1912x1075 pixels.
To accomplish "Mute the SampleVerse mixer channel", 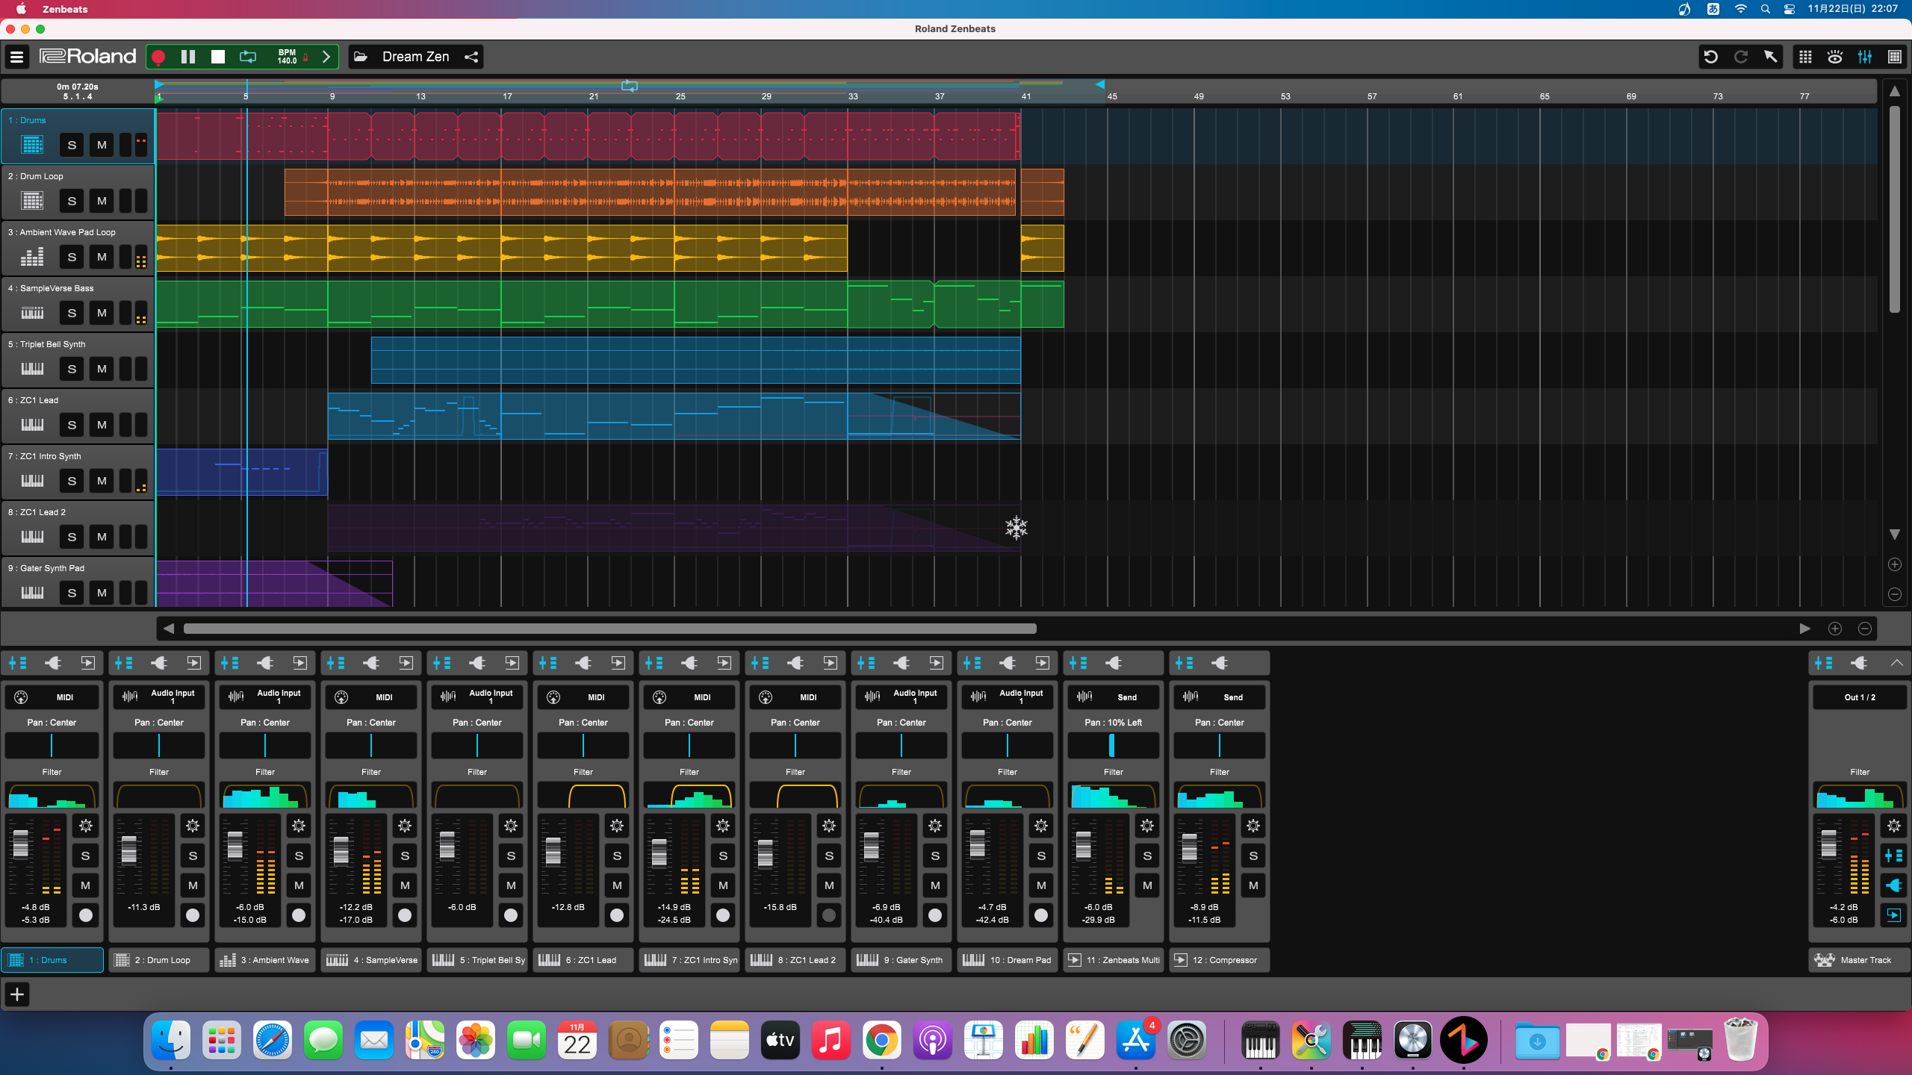I will click(x=405, y=885).
